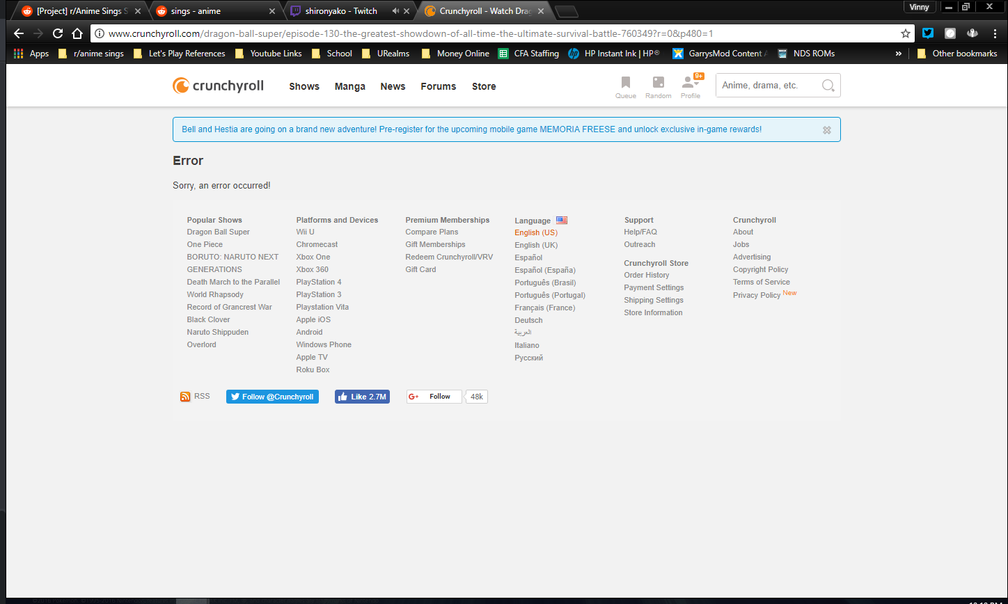Switch language to Deutsch
Image resolution: width=1008 pixels, height=604 pixels.
(x=528, y=320)
